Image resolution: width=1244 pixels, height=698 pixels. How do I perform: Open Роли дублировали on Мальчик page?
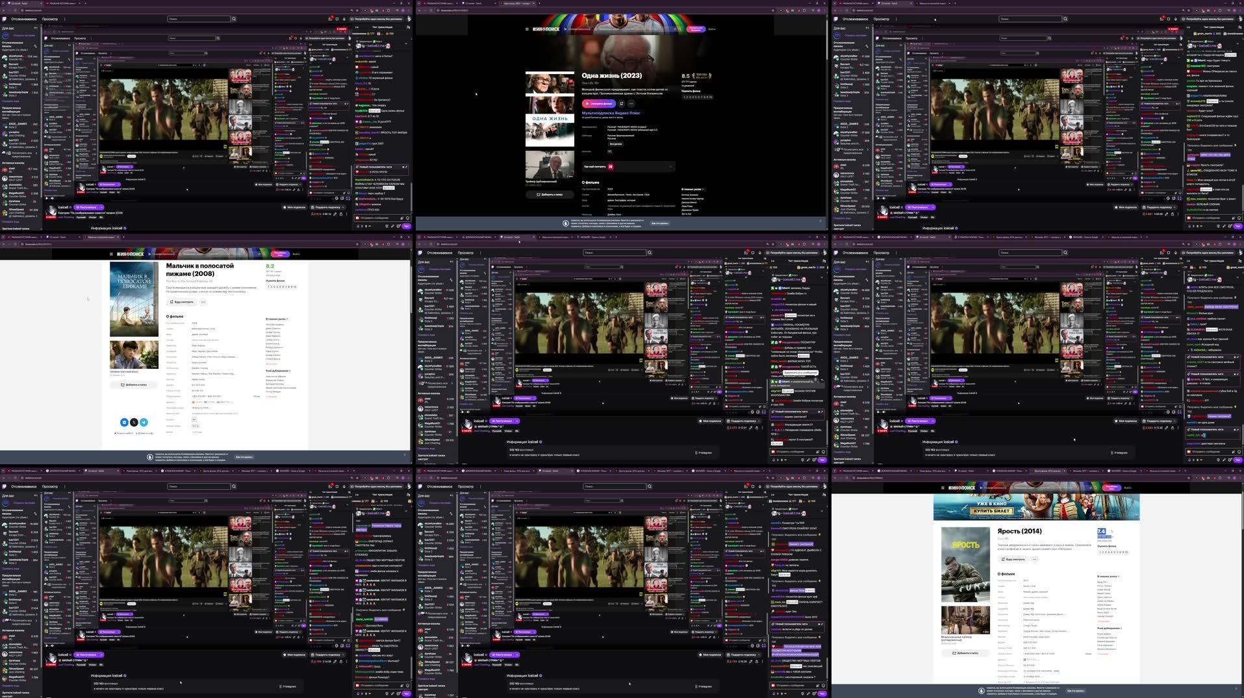click(278, 371)
